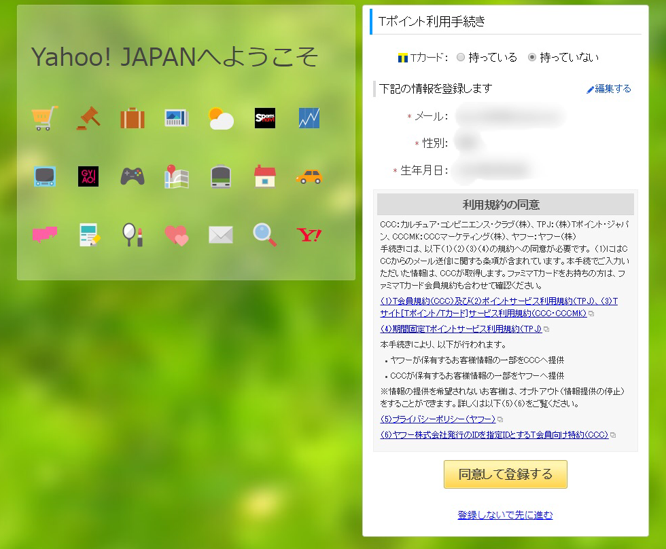This screenshot has height=549, width=666.
Task: Click the TV guide icon
Action: 45,176
